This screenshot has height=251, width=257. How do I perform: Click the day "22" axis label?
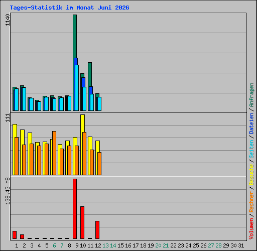pos(173,245)
